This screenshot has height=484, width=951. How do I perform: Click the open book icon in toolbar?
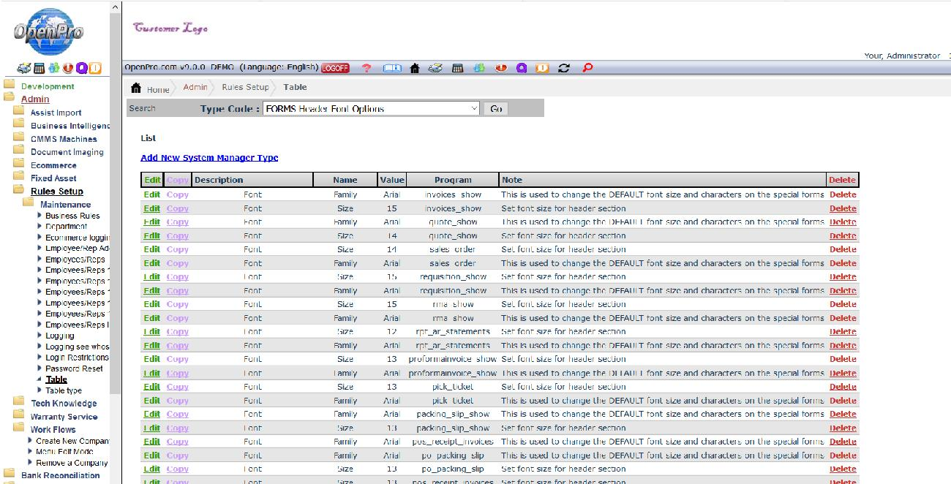[x=392, y=68]
